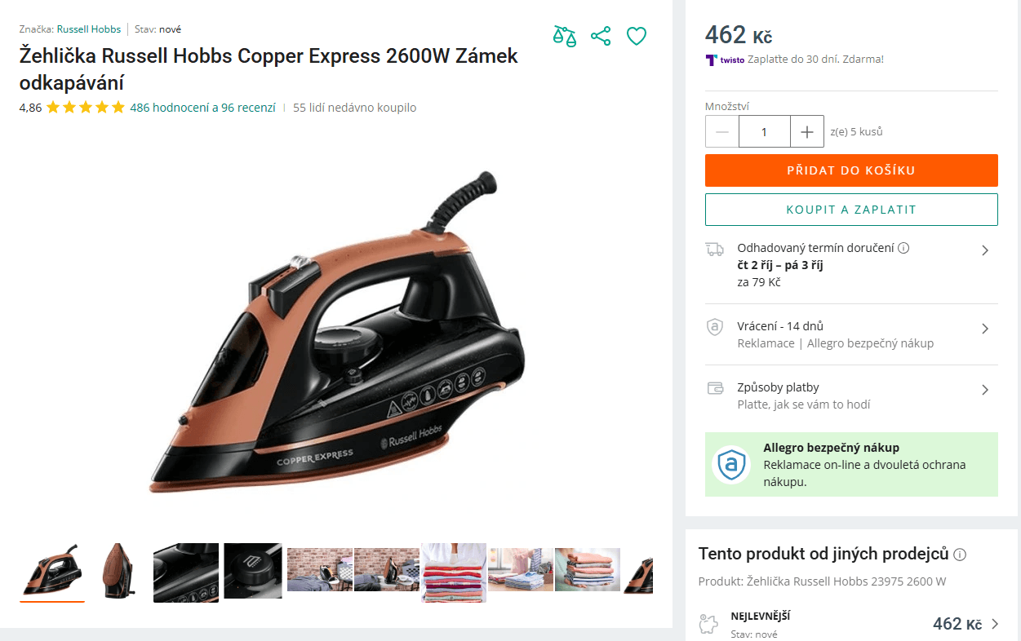Add product to favorites with heart icon

point(637,36)
